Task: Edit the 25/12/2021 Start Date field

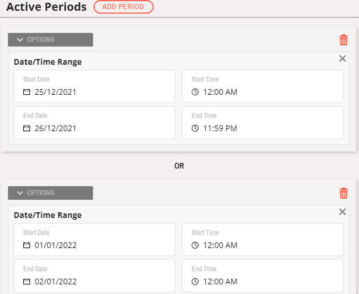Action: tap(94, 86)
